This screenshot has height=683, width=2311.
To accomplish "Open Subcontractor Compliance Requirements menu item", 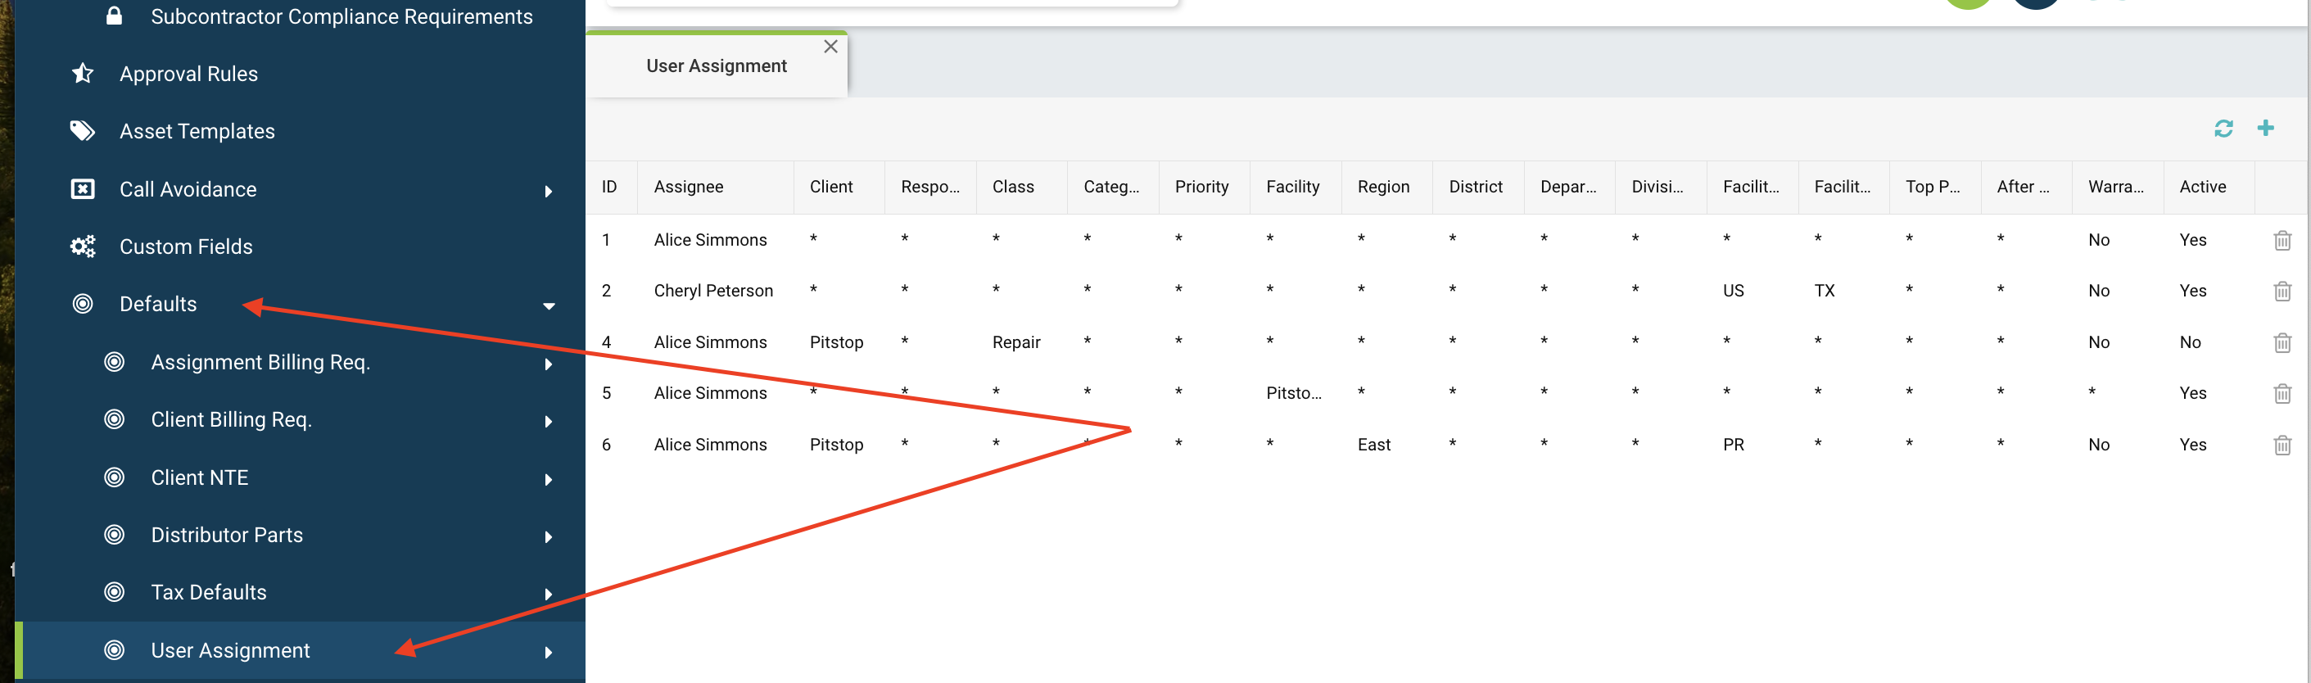I will tap(341, 17).
